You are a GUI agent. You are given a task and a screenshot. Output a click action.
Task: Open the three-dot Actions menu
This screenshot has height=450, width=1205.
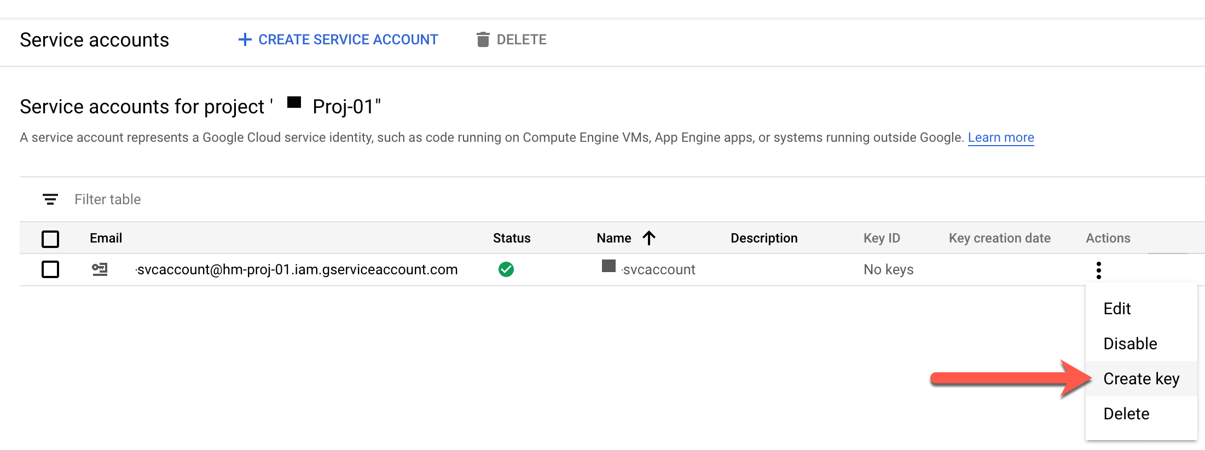(x=1098, y=270)
